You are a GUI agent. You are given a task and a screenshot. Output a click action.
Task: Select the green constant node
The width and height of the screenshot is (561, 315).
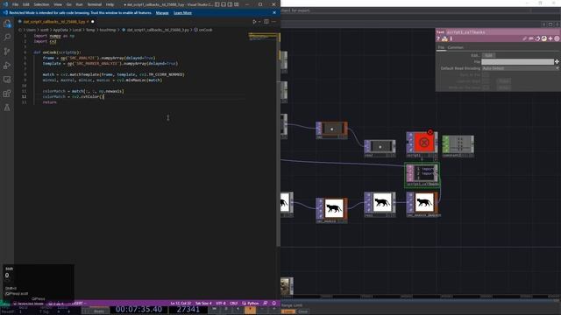(458, 146)
